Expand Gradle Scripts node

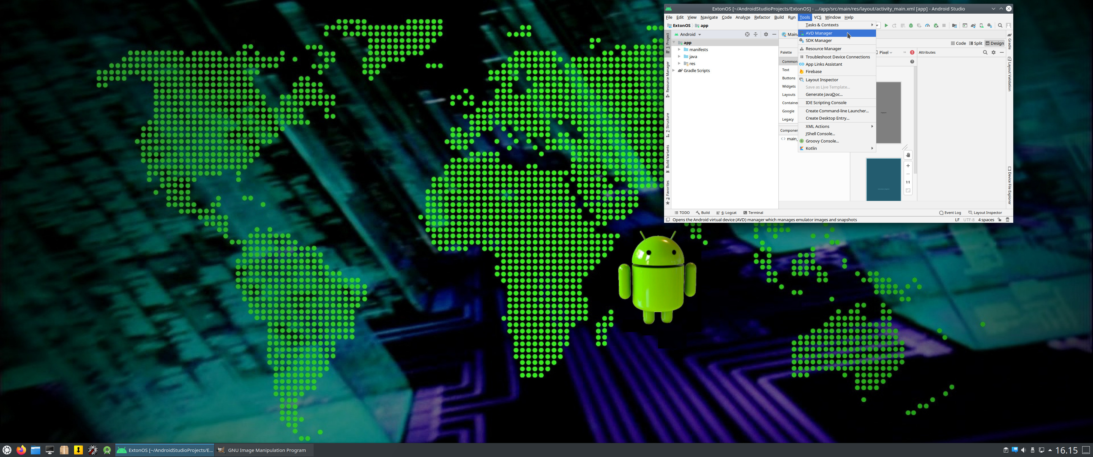[x=674, y=71]
